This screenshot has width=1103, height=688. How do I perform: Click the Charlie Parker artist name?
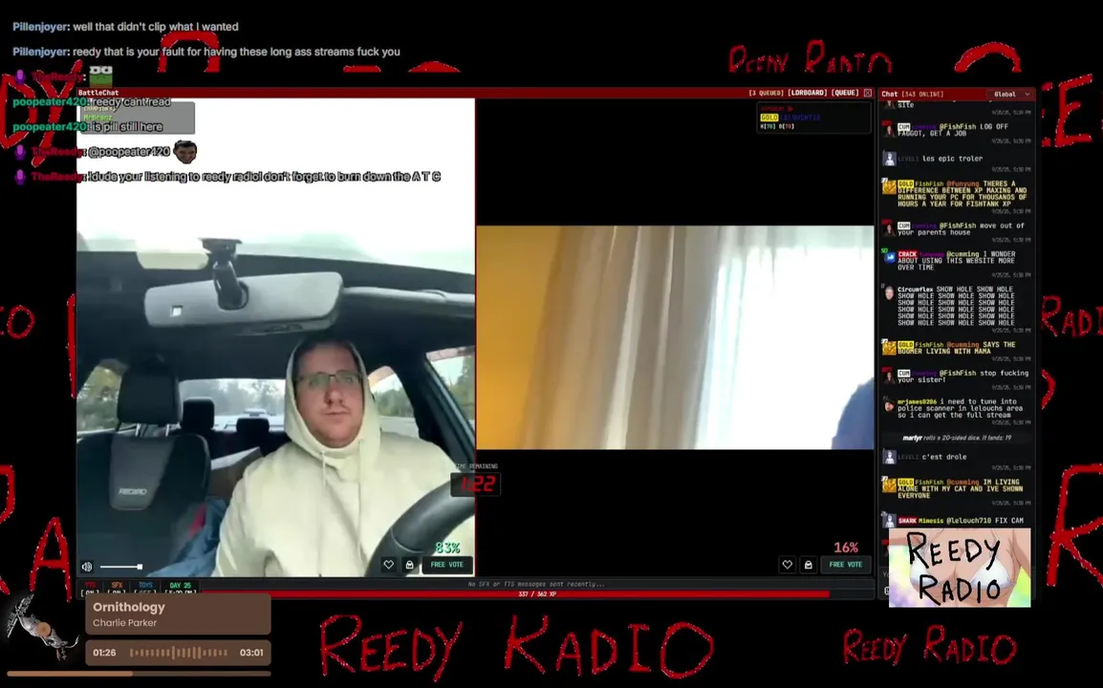click(x=124, y=623)
